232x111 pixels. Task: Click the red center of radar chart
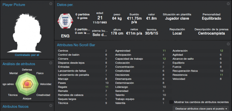point(27,84)
